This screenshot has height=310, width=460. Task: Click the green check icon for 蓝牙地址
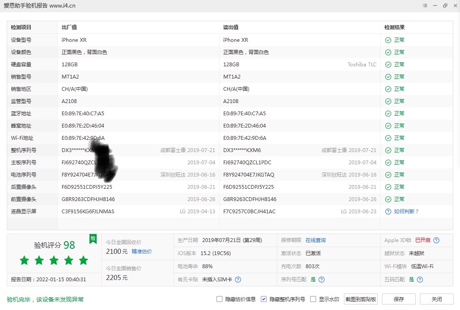coord(388,114)
